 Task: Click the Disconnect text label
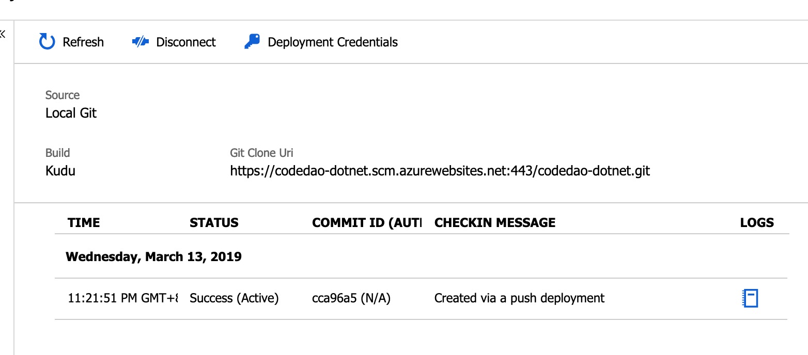186,42
